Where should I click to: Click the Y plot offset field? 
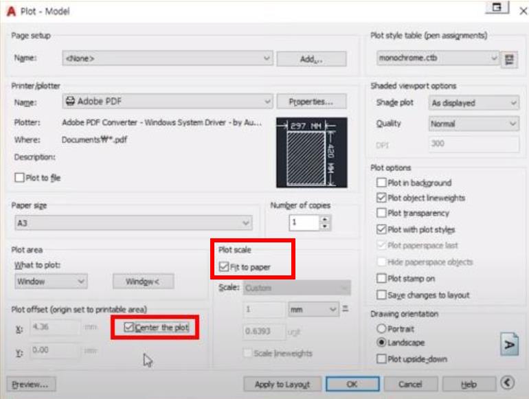pos(56,350)
